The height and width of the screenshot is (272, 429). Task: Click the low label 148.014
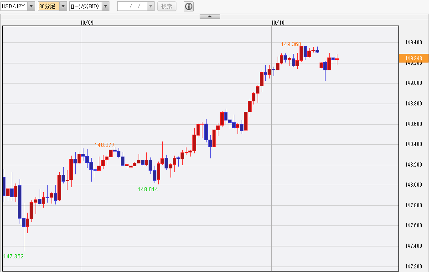148,189
